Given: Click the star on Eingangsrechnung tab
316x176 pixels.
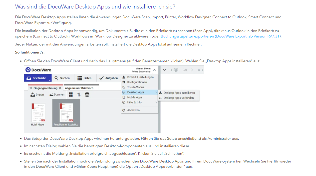Looking at the screenshot, I should (x=31, y=88).
